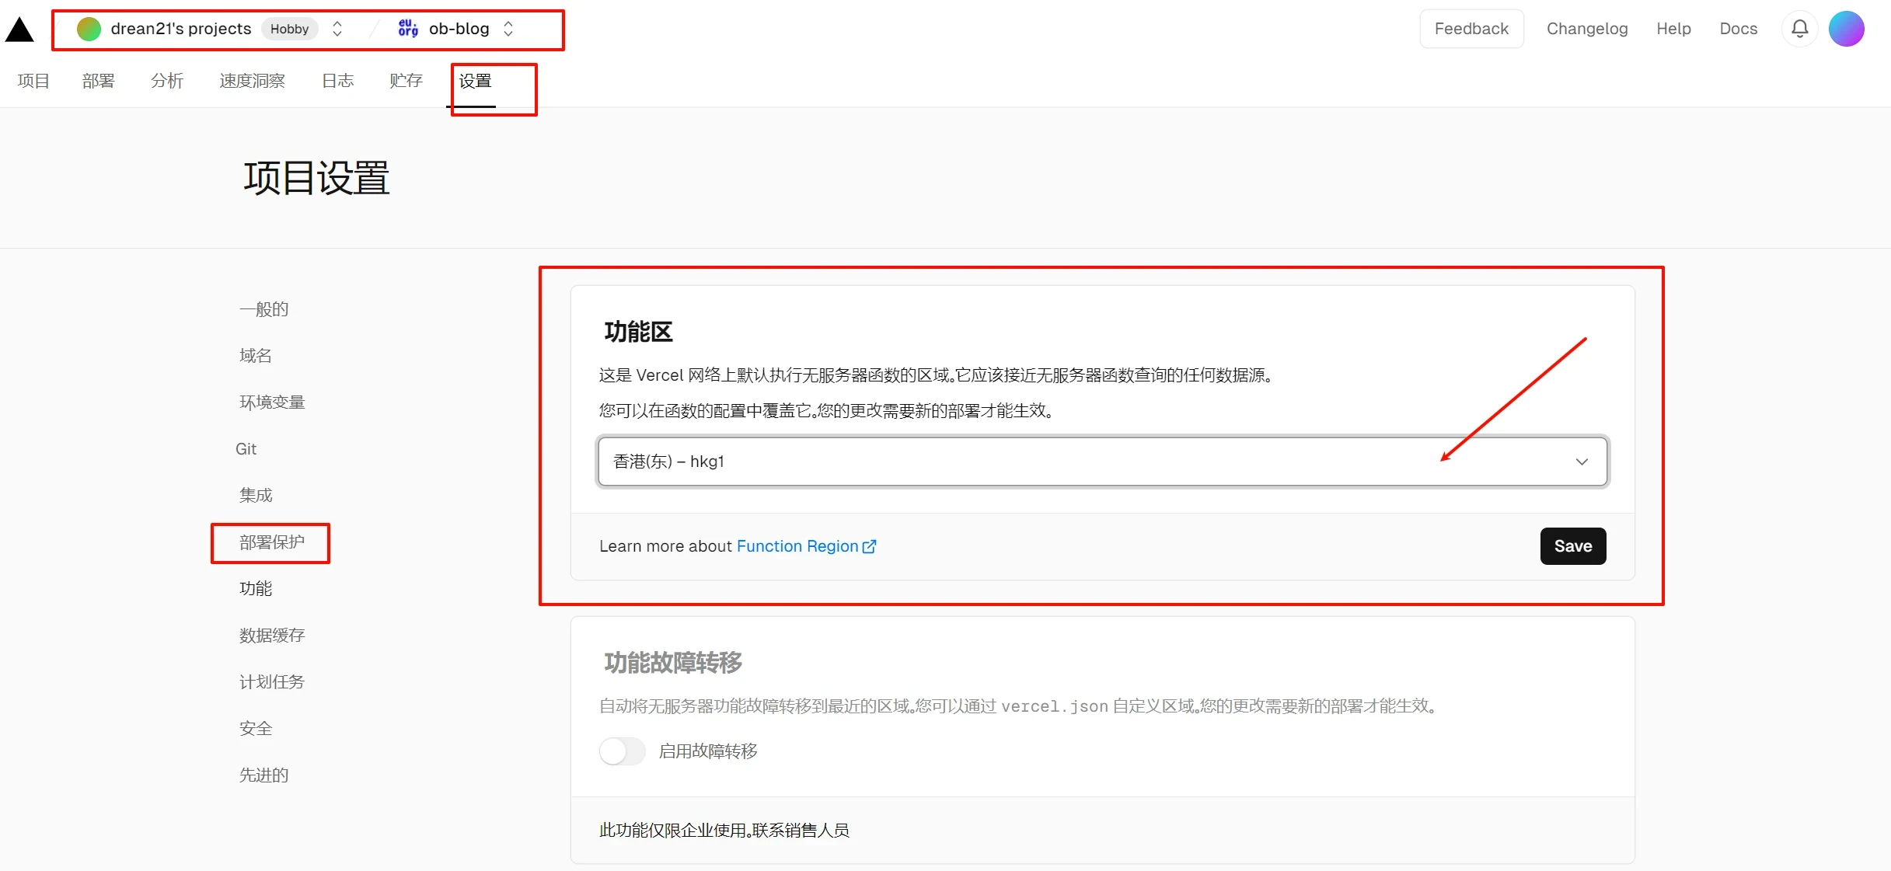Open the Function Region link
Viewport: 1891px width, 871px height.
coord(797,546)
